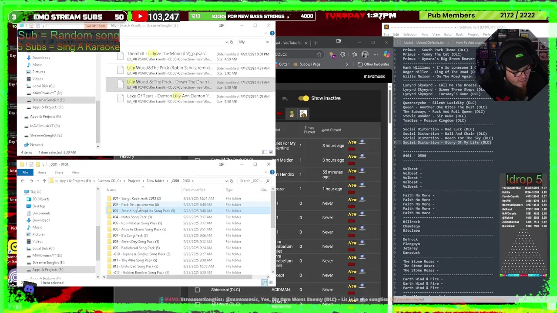The height and width of the screenshot is (313, 557).
Task: Sort songs by Times Played column
Action: tap(309, 130)
